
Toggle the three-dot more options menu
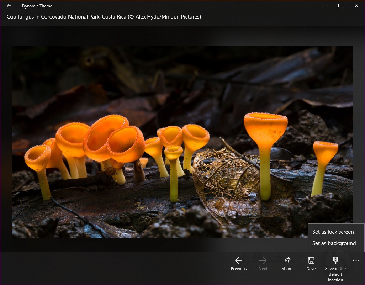pyautogui.click(x=356, y=261)
